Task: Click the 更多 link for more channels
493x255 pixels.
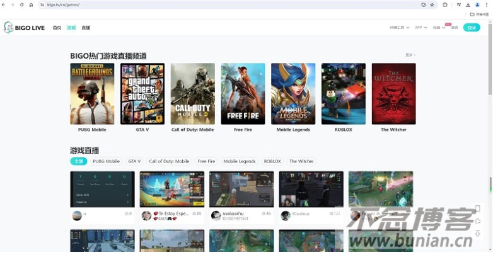Action: [x=410, y=55]
